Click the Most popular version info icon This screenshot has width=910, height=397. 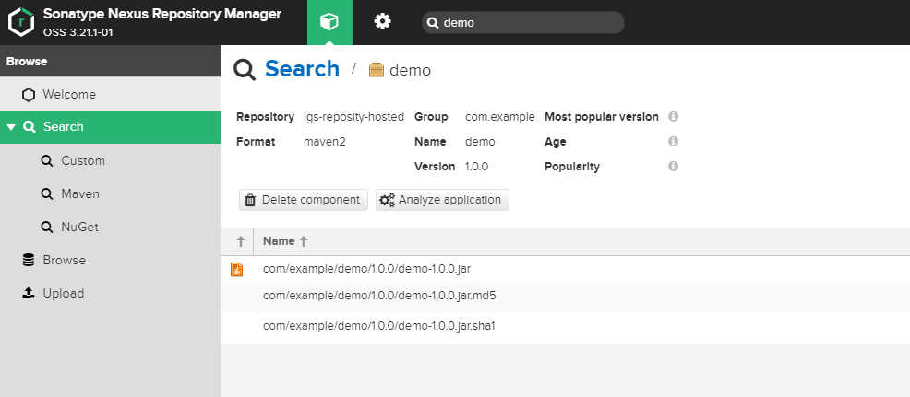coord(674,117)
